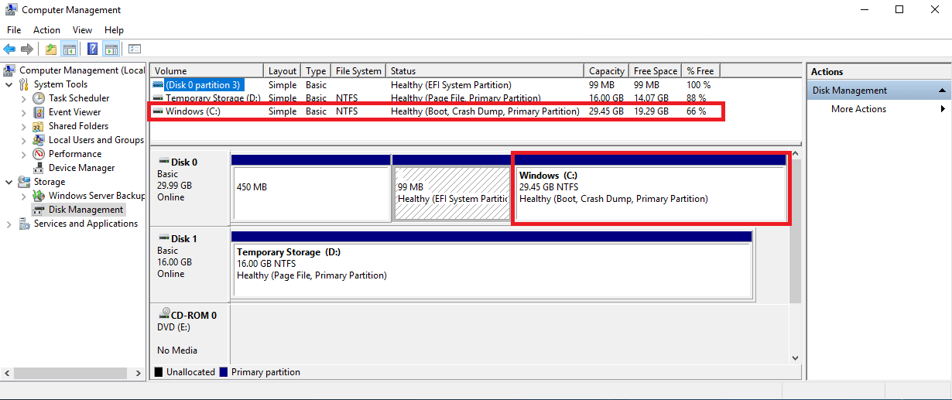Click the Computer Management title bar app icon
The width and height of the screenshot is (952, 400).
[11, 10]
